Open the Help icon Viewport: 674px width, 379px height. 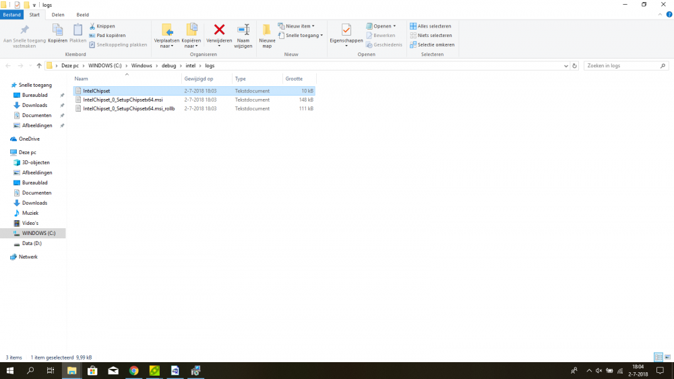[x=669, y=15]
